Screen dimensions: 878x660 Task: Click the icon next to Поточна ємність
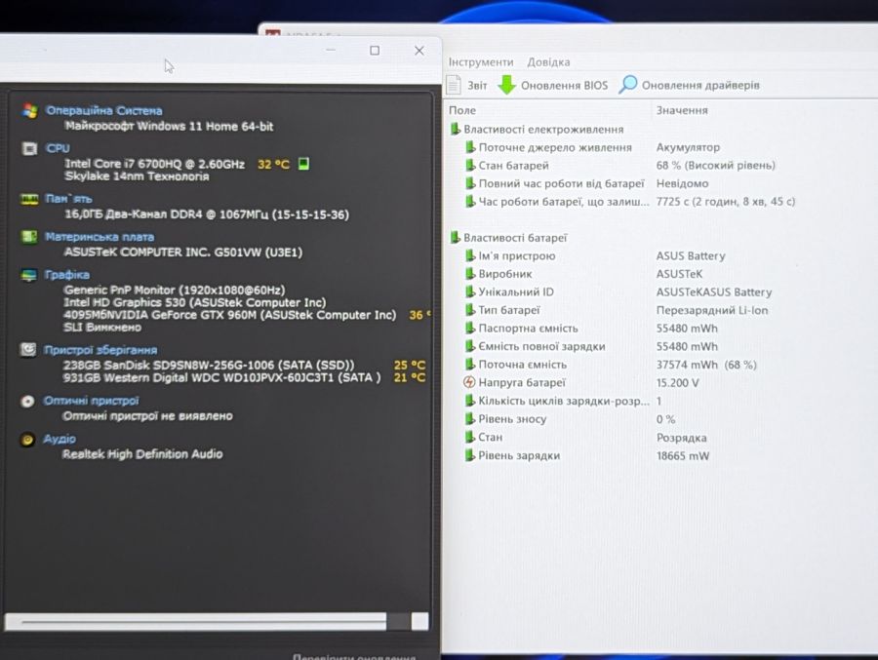pyautogui.click(x=470, y=365)
